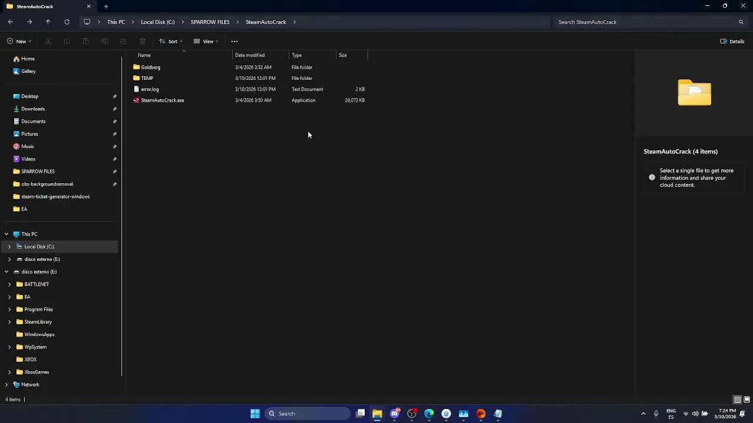Click the taskbar Search box
753x423 pixels.
pyautogui.click(x=306, y=414)
